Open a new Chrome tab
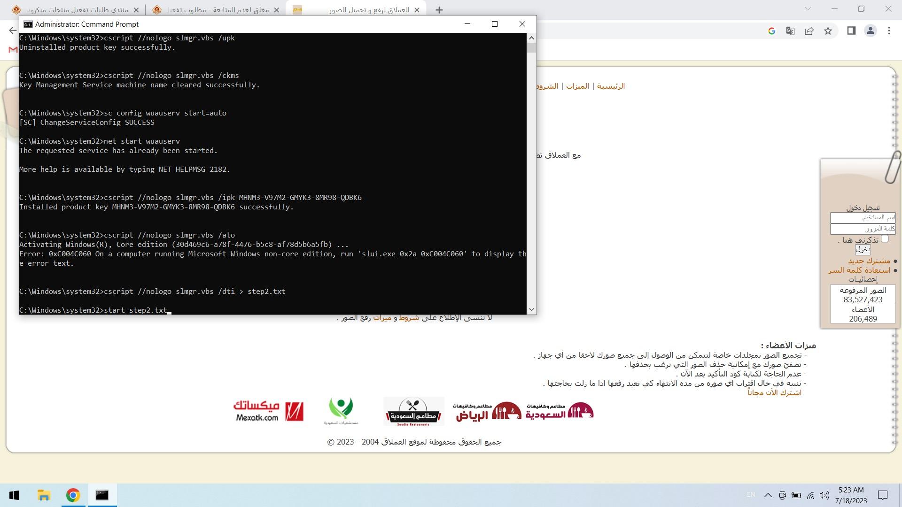Viewport: 902px width, 507px height. (x=439, y=10)
